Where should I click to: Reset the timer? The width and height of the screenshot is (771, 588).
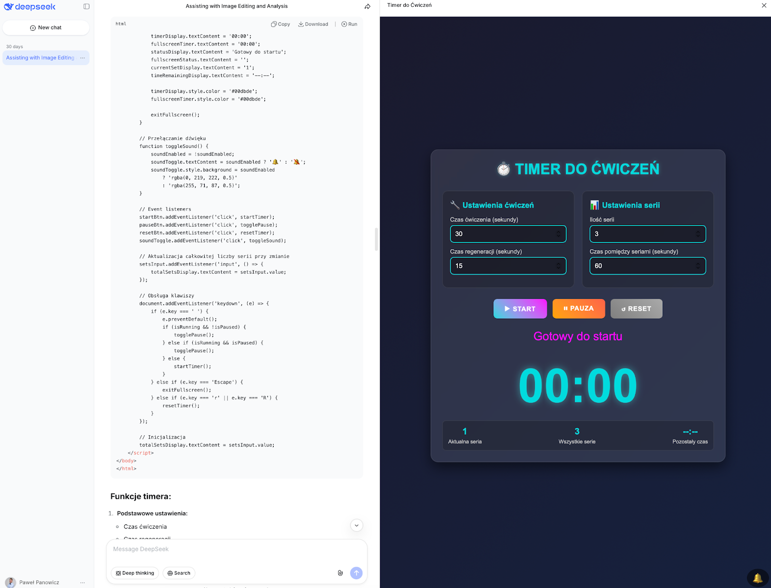(x=637, y=308)
